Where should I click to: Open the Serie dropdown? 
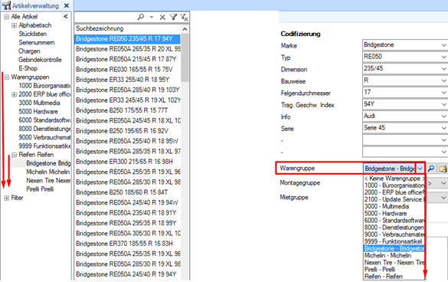click(443, 128)
